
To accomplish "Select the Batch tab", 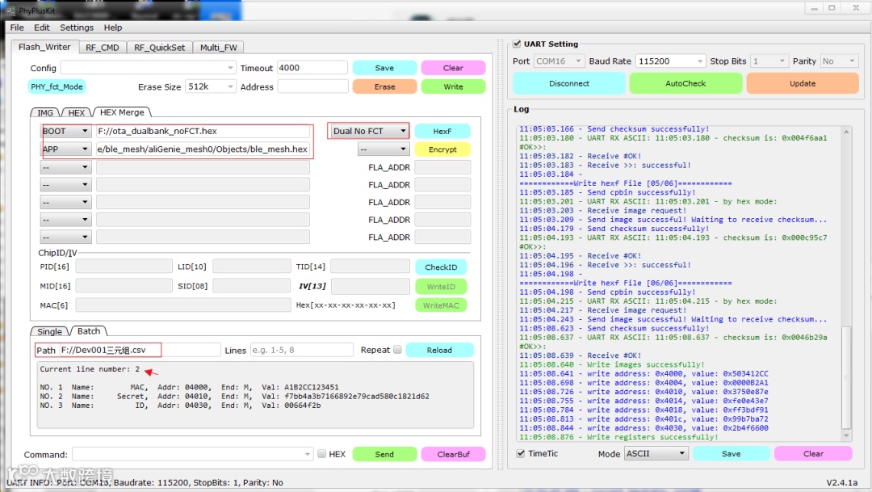I will [89, 330].
